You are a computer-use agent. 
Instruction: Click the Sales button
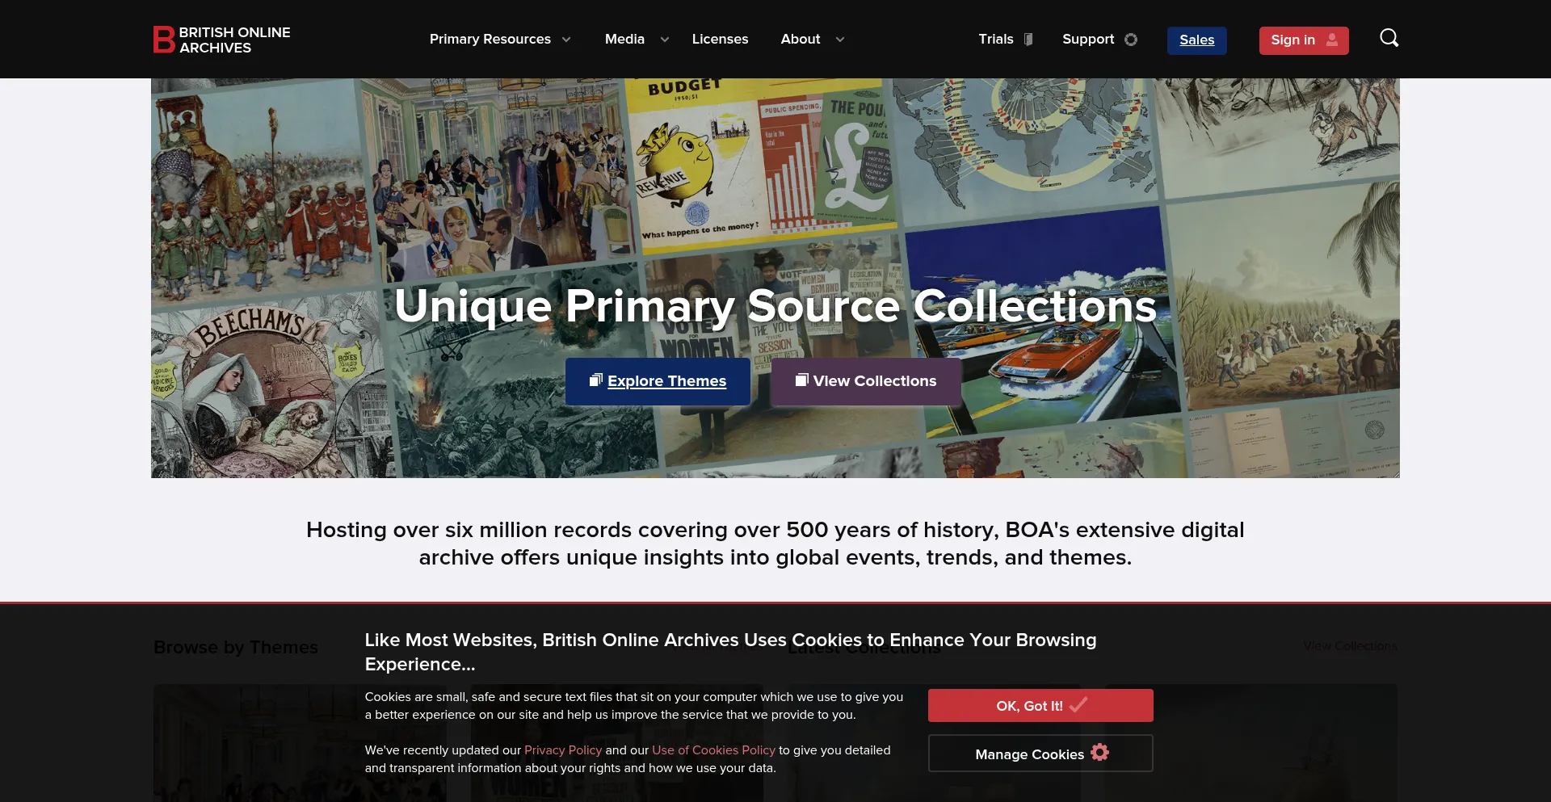pos(1196,40)
